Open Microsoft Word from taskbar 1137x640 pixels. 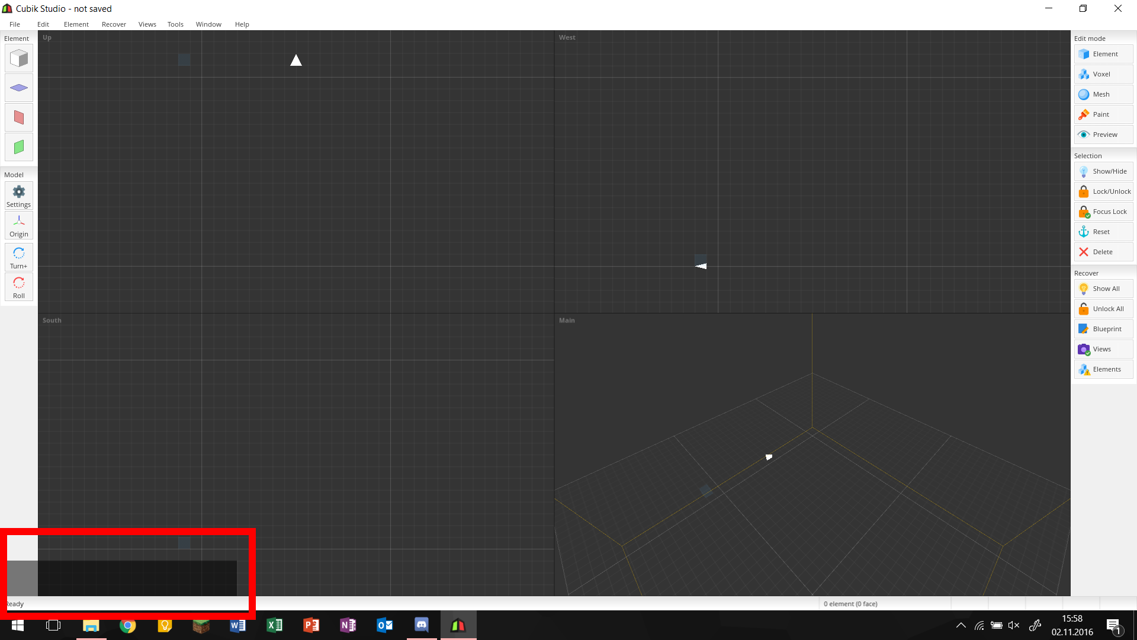(x=237, y=625)
